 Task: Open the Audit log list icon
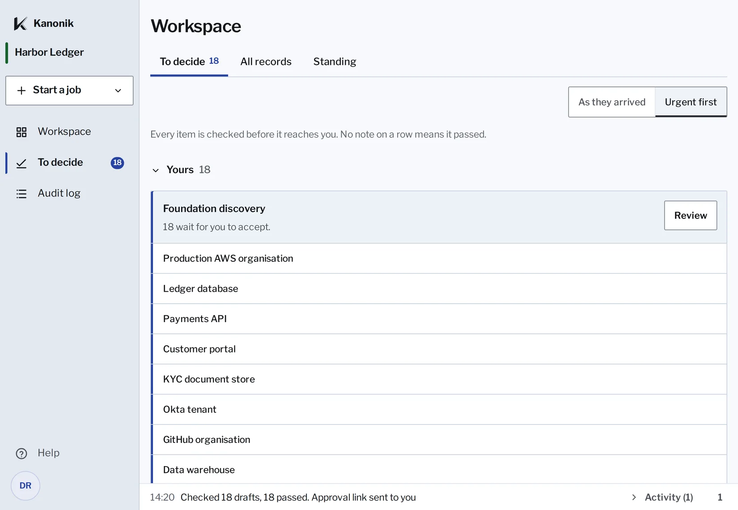click(x=21, y=194)
